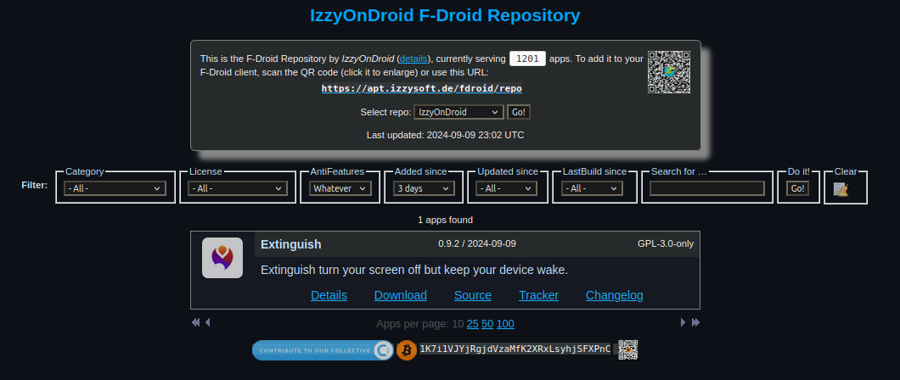This screenshot has height=380, width=900.
Task: Click the Clear filter icon
Action: click(841, 189)
